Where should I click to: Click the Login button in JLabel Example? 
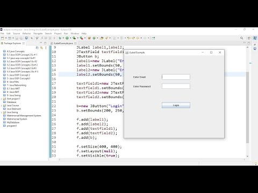[176, 105]
